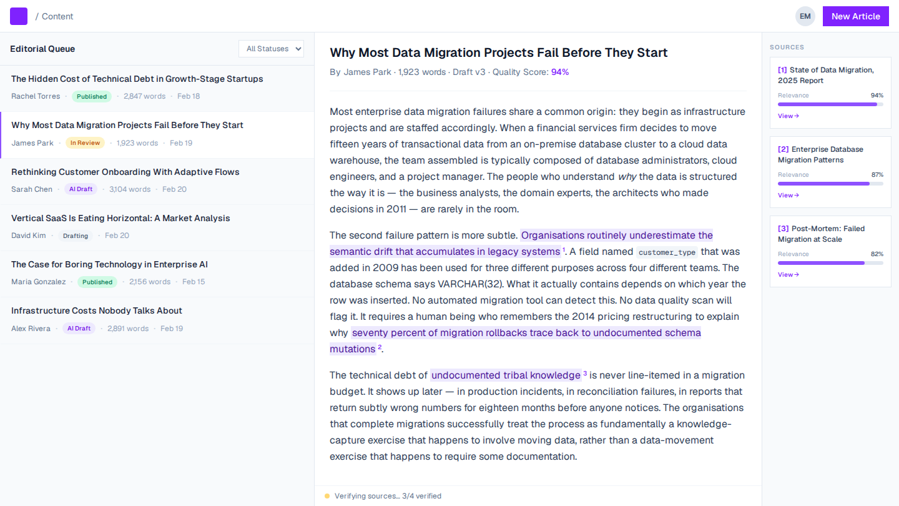Click the New Article button
899x506 pixels.
click(855, 16)
